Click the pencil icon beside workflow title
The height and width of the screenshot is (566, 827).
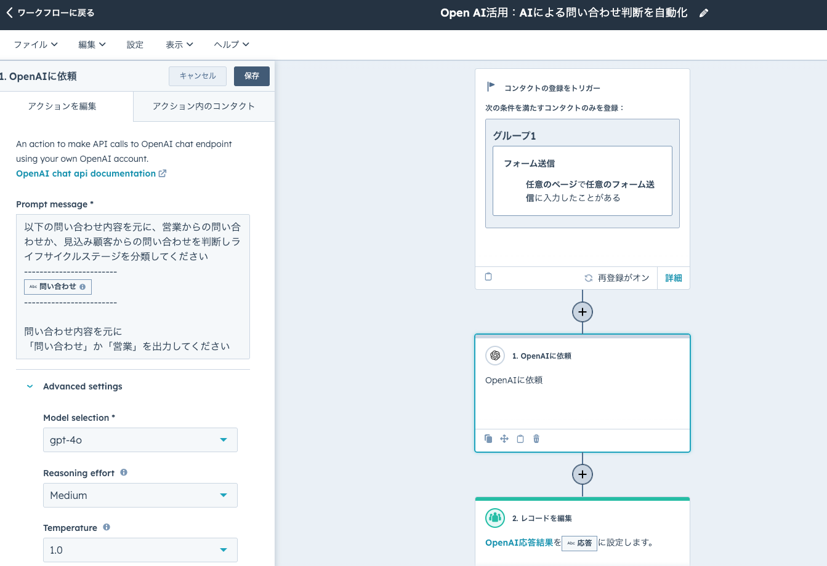pos(704,13)
